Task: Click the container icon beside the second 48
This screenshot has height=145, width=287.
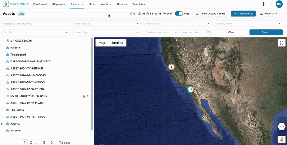Action: click(156, 14)
